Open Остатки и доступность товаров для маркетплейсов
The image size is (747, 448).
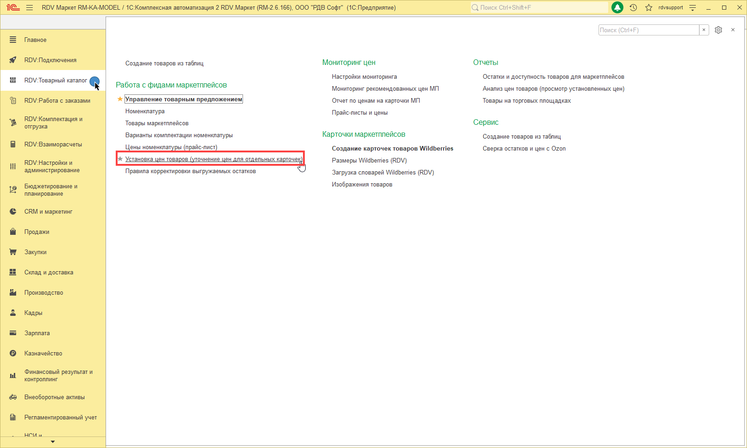click(553, 76)
